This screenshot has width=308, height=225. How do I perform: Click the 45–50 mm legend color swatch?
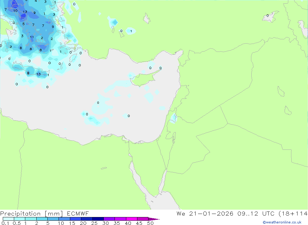[x=143, y=219]
